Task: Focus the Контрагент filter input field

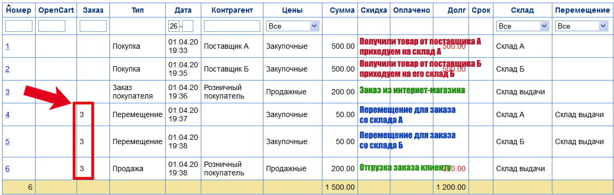Action: (x=232, y=26)
